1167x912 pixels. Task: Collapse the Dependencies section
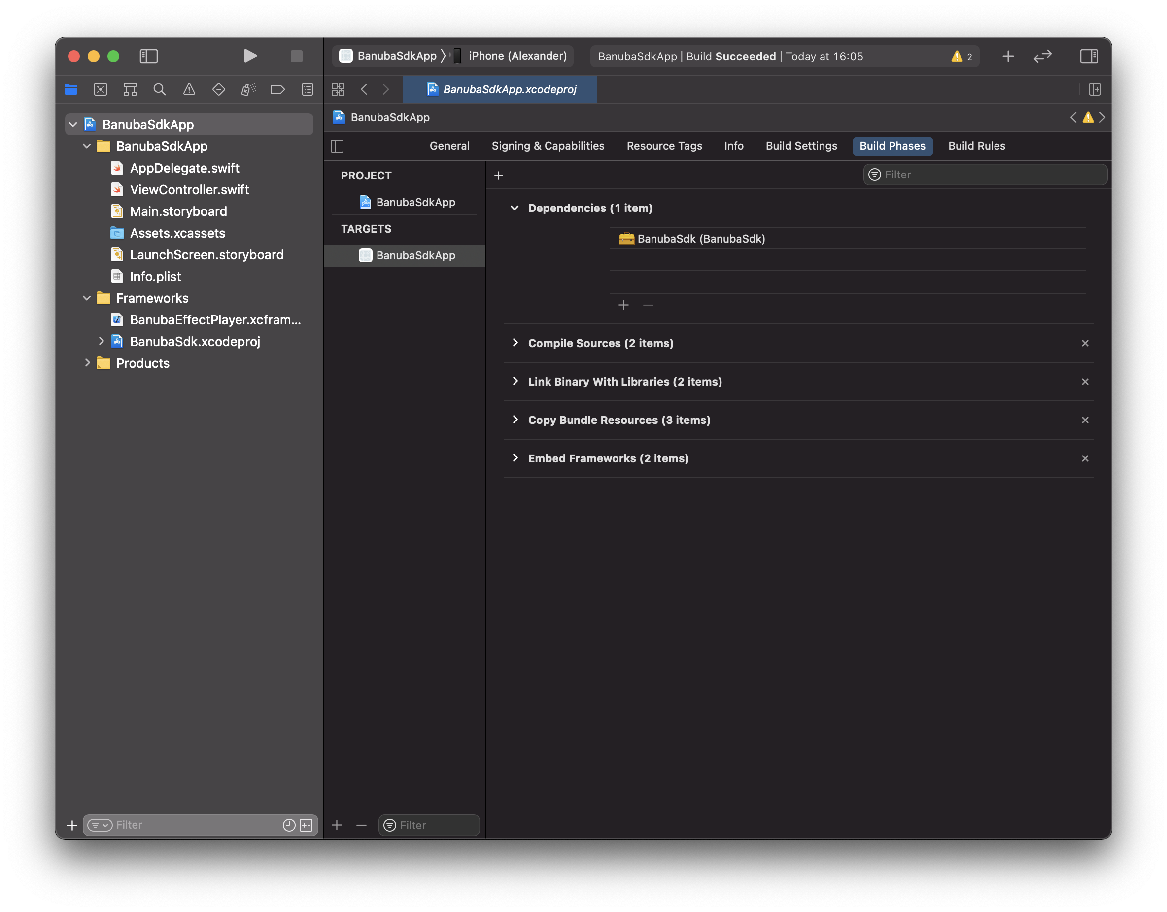click(515, 208)
